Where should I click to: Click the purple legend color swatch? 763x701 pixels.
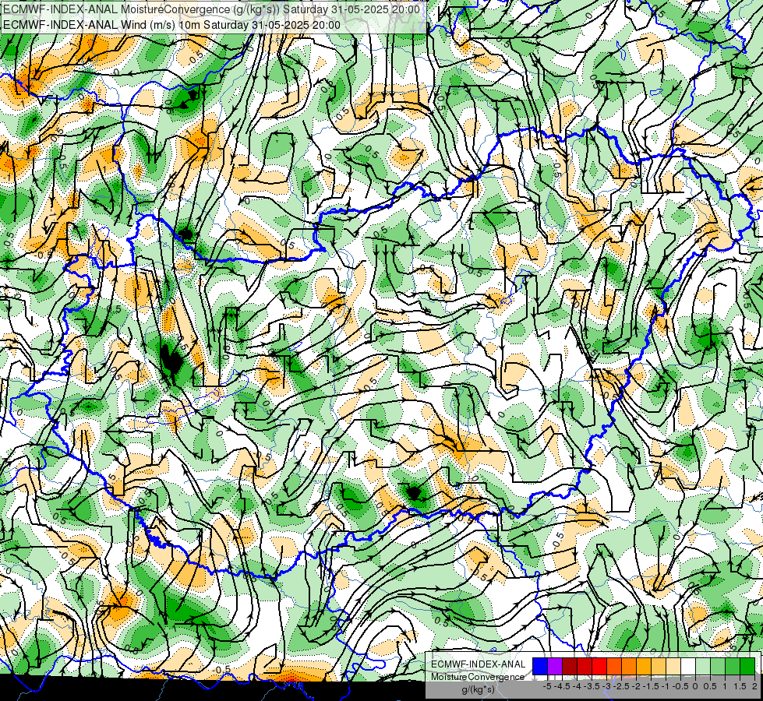555,667
